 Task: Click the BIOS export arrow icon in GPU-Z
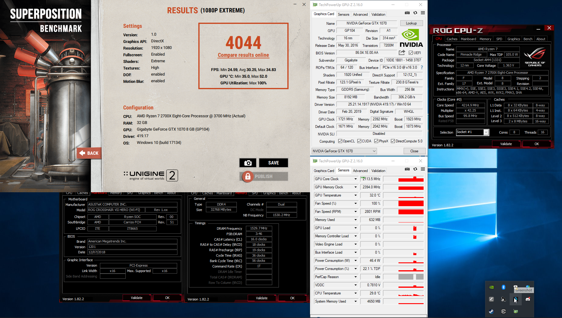click(x=402, y=53)
